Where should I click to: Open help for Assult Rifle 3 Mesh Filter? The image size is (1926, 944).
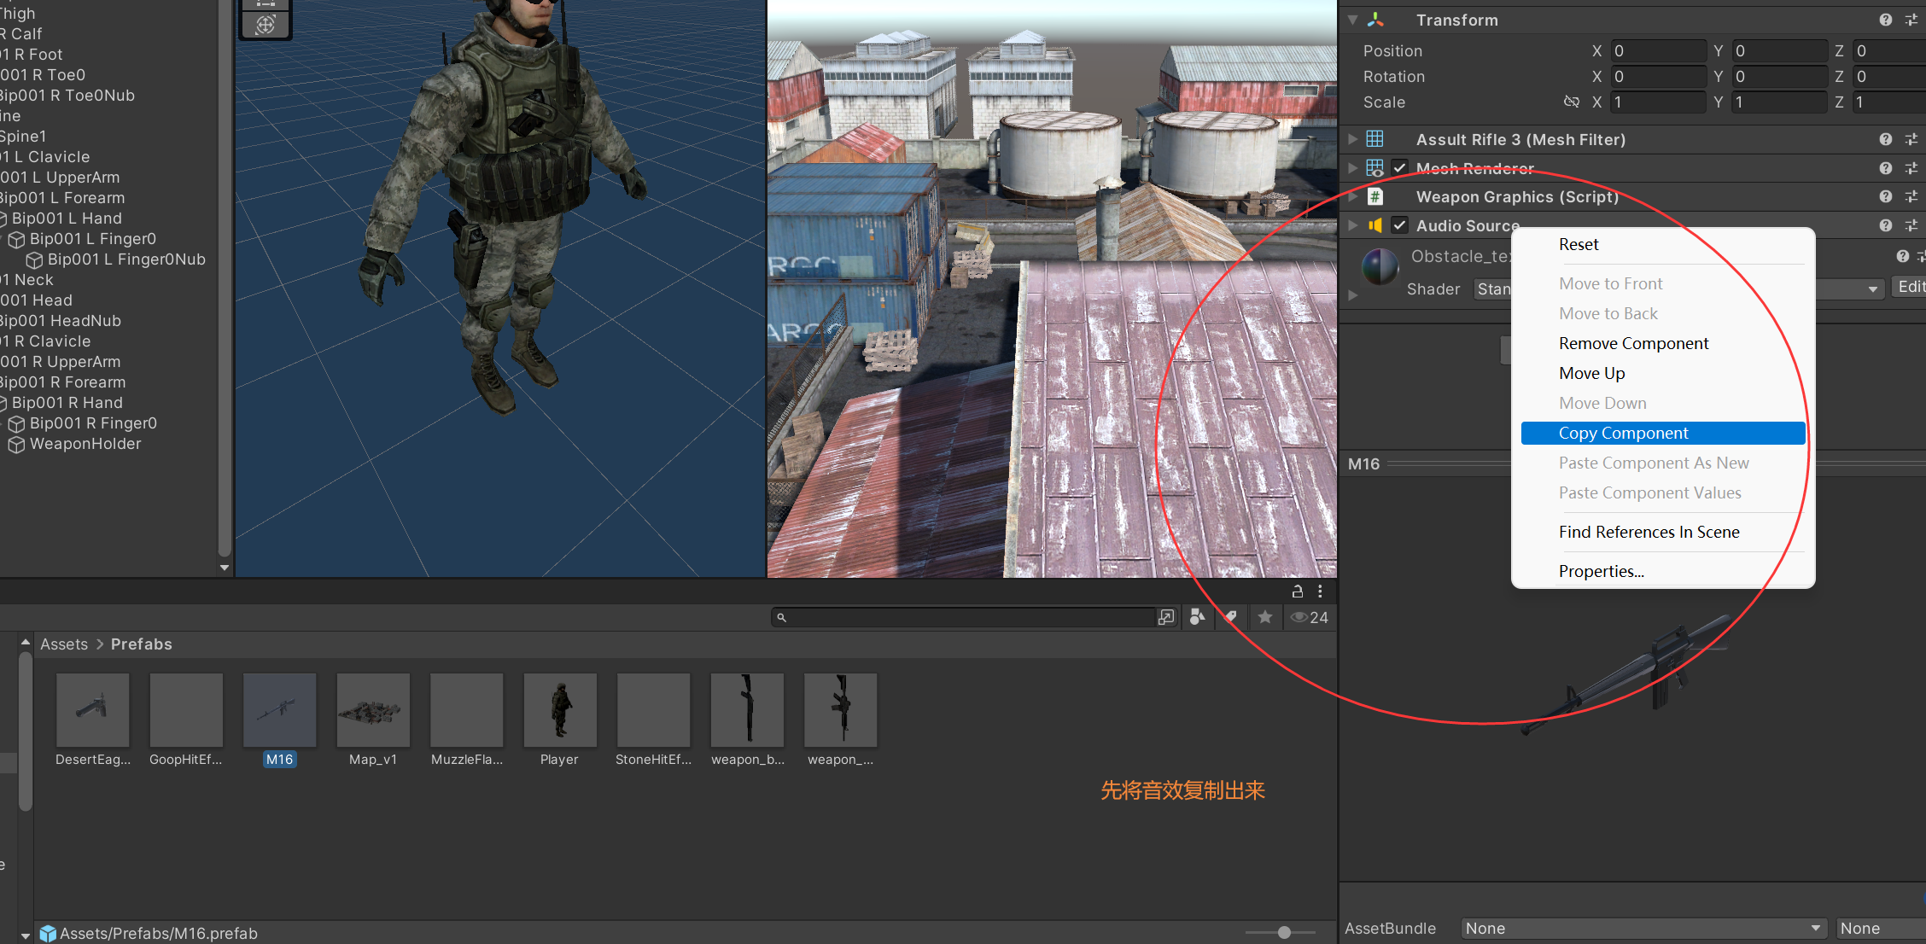[x=1886, y=139]
